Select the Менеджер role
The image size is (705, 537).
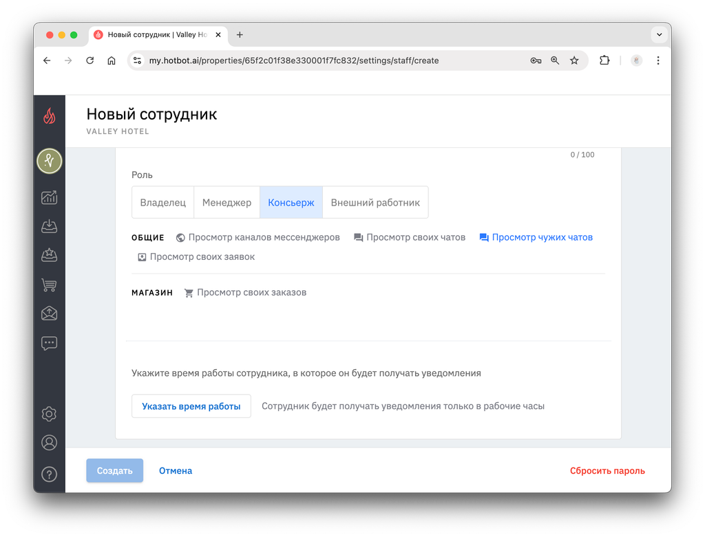[x=227, y=203]
